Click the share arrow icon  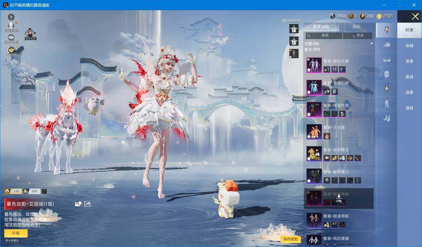[87, 204]
